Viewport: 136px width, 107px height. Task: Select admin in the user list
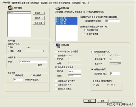(x=19, y=13)
